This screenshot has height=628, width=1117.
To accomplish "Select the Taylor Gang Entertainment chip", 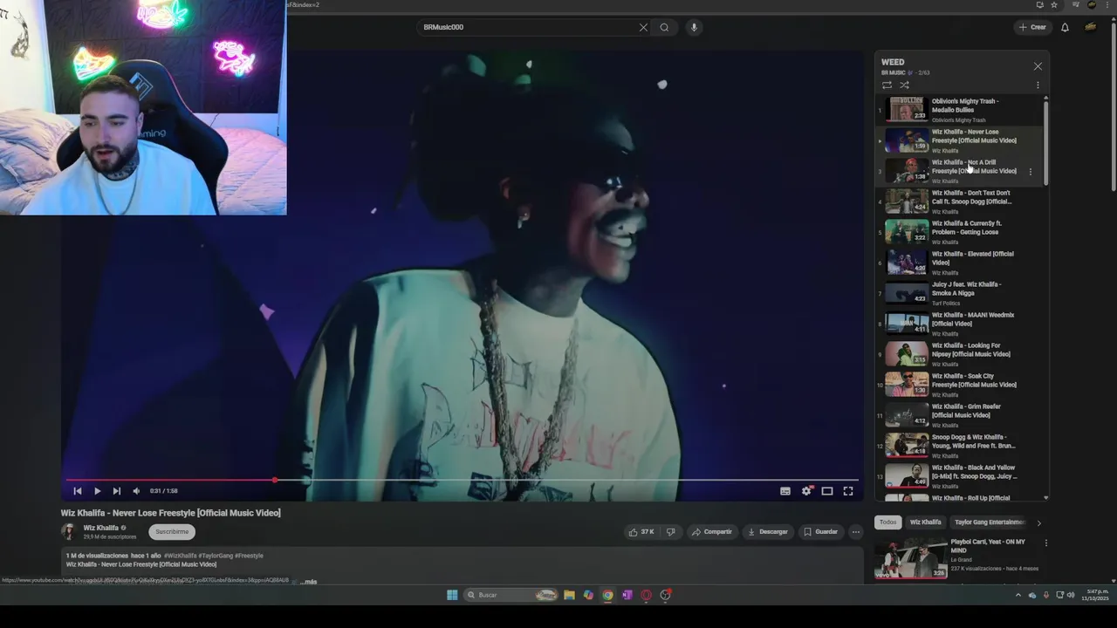I will pos(989,522).
